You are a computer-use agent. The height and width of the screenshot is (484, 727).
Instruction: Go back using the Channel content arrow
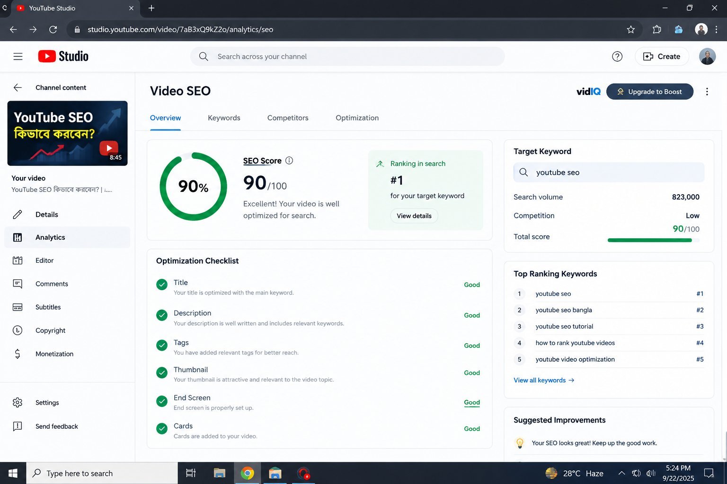[18, 87]
